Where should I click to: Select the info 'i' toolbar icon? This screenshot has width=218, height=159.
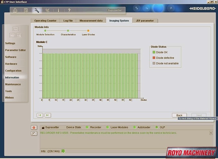click(58, 10)
